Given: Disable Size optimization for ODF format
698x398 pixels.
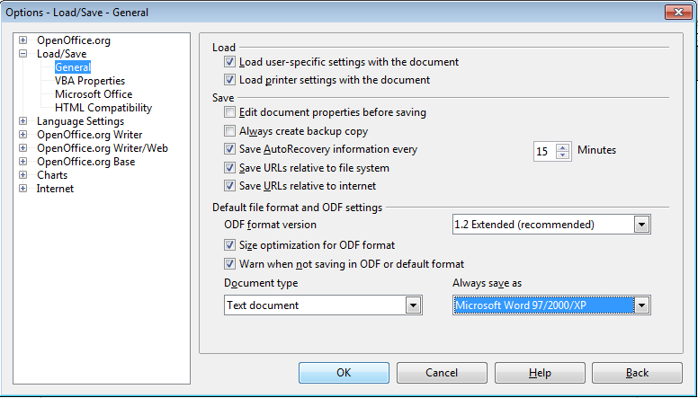Looking at the screenshot, I should 230,245.
